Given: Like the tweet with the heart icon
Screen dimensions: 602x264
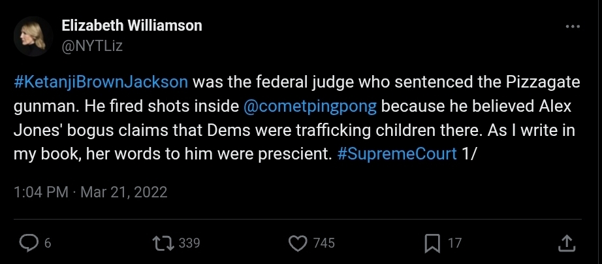Looking at the screenshot, I should 298,243.
